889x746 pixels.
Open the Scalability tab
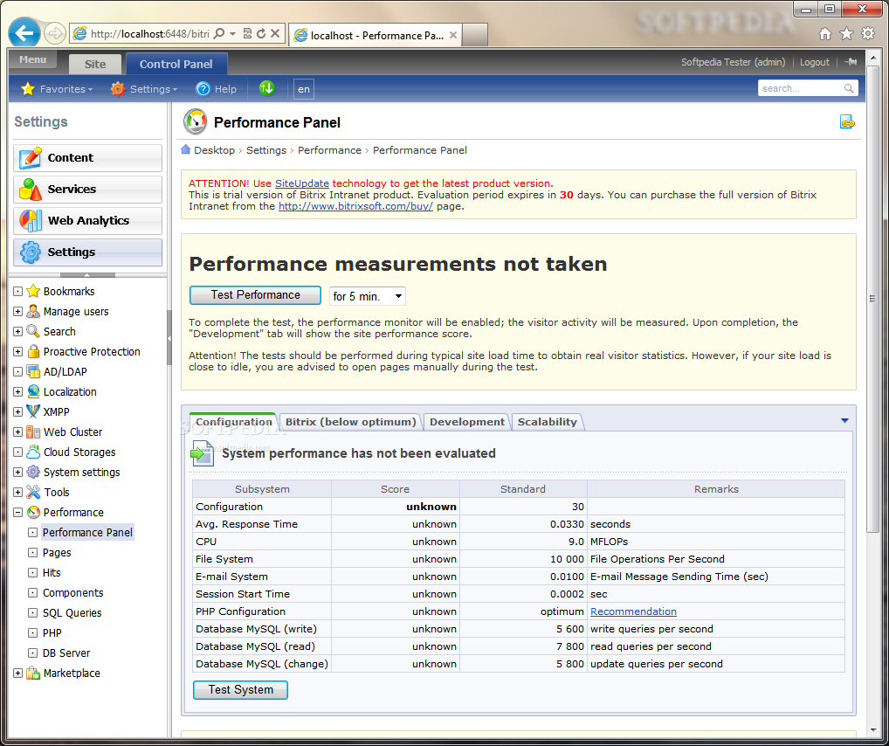[x=548, y=422]
